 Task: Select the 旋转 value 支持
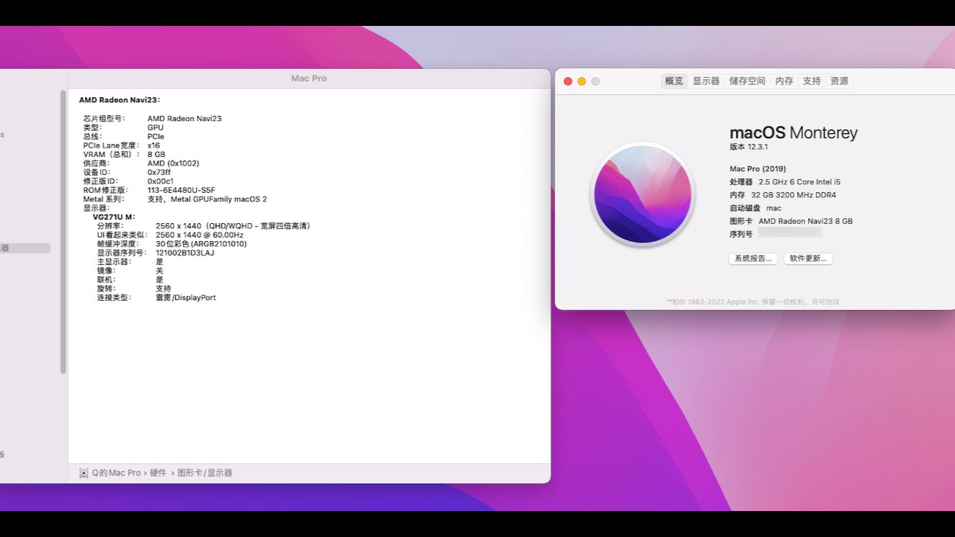[163, 289]
